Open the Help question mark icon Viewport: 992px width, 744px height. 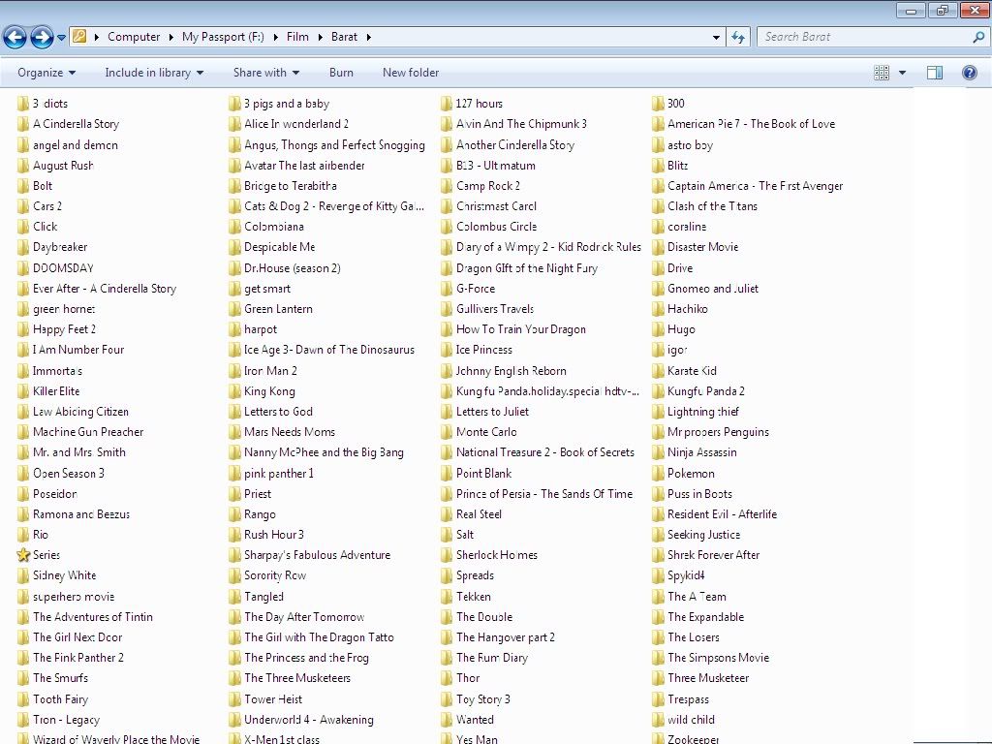pyautogui.click(x=969, y=73)
